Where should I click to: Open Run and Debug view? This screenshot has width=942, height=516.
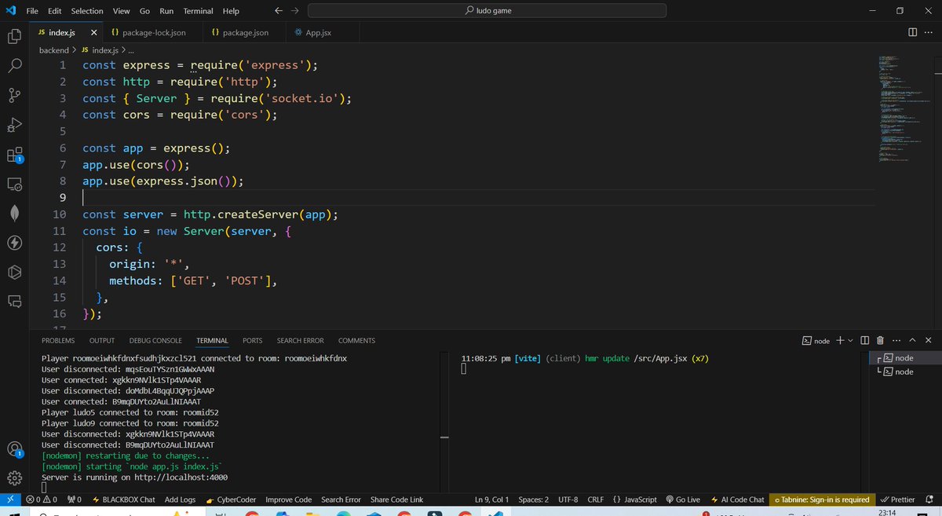pos(14,125)
